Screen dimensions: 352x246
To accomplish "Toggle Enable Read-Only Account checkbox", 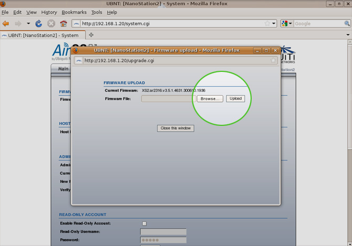I will [144, 223].
